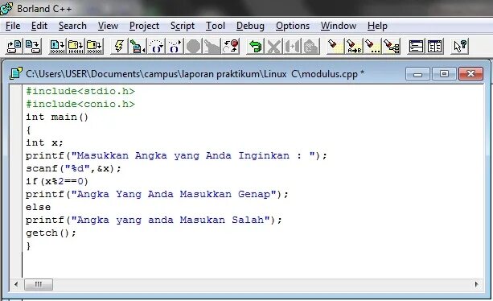Click the Replace A→B flashlight icon
493x301 pixels.
click(354, 47)
